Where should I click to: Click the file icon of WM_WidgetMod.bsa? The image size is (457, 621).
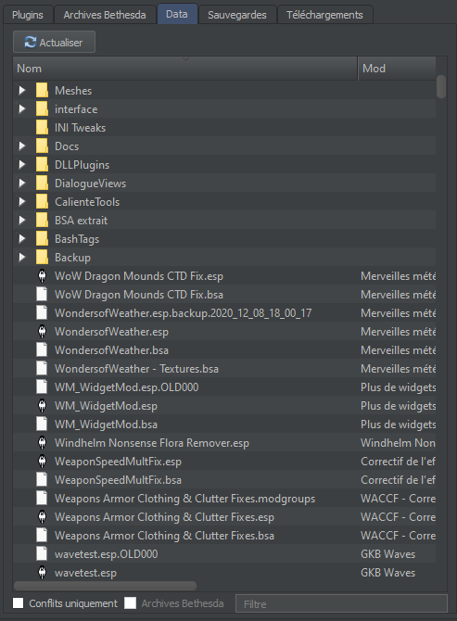click(x=42, y=425)
